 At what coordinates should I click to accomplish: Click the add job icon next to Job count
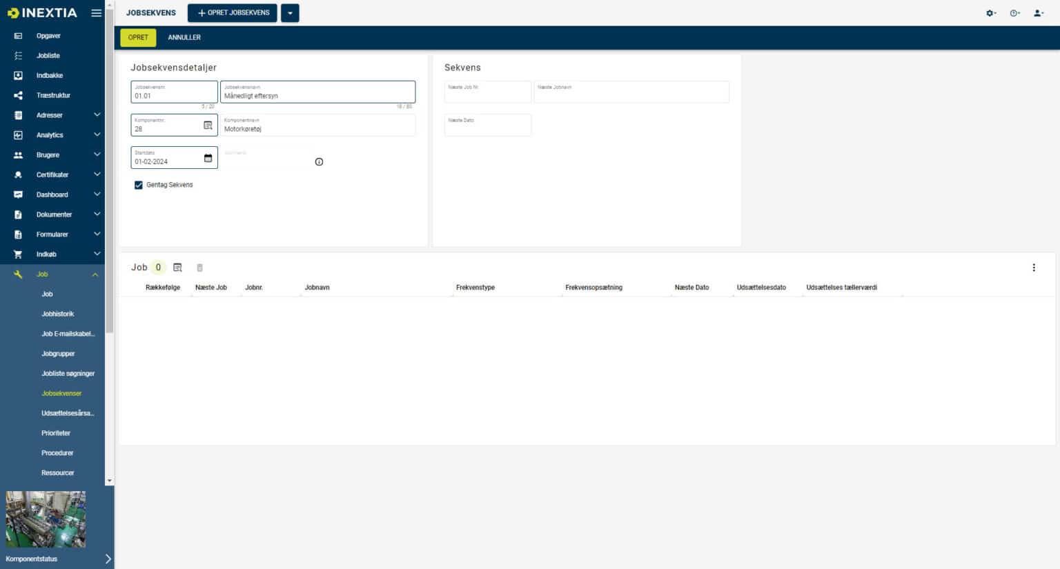tap(177, 268)
